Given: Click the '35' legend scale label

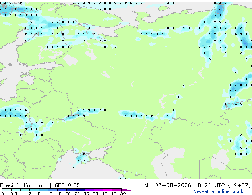Looking at the screenshot, I should point(96,193).
